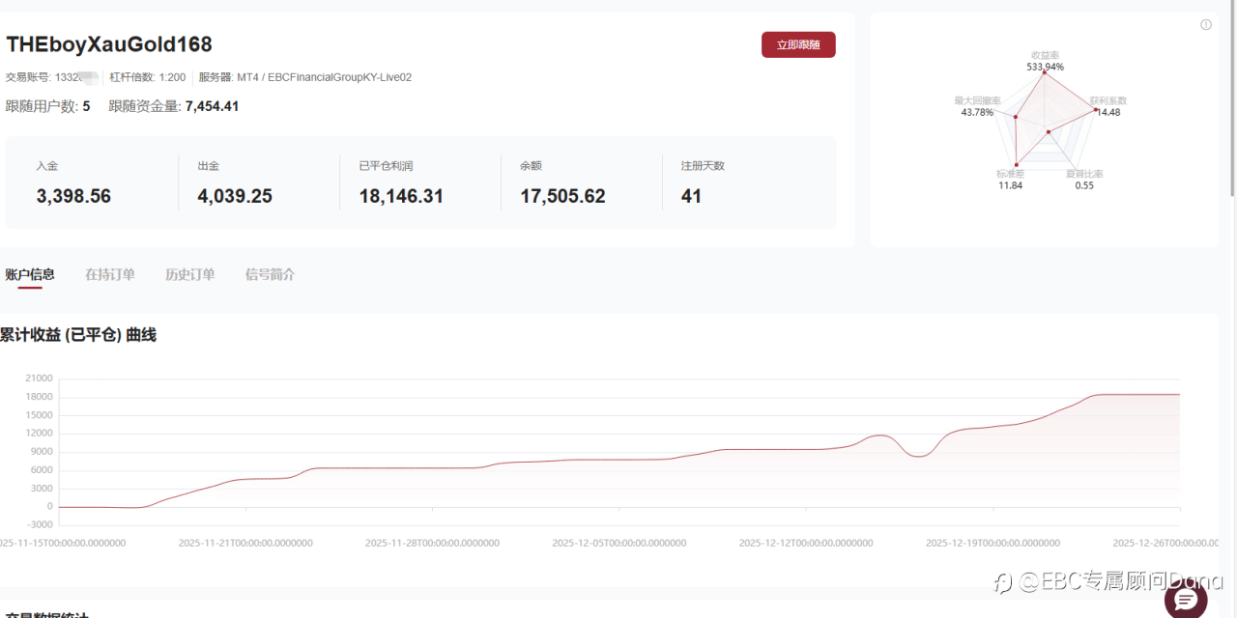Click the 标准差 radar chart point
Image resolution: width=1237 pixels, height=618 pixels.
pos(1017,165)
